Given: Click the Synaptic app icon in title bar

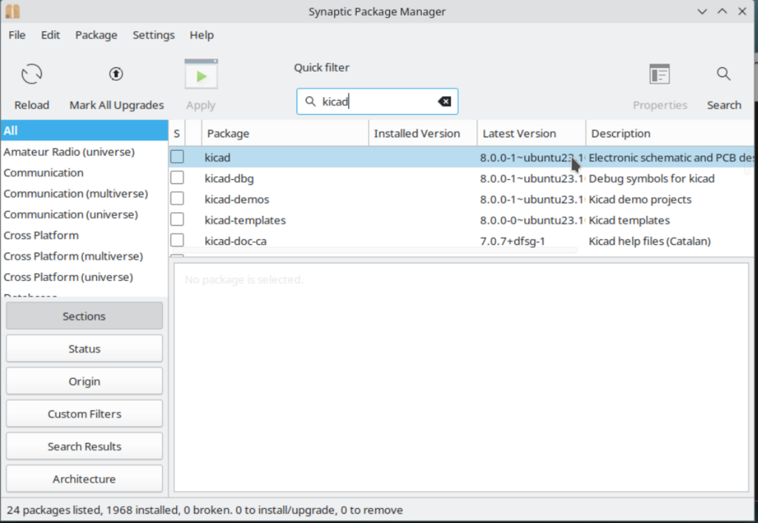Looking at the screenshot, I should [13, 12].
